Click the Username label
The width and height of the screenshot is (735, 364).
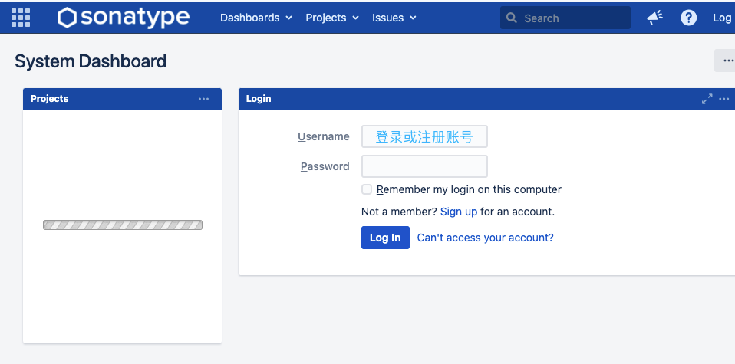coord(324,136)
